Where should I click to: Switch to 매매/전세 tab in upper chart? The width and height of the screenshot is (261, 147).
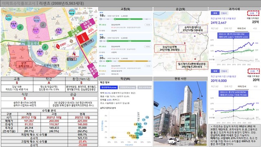pos(241,28)
